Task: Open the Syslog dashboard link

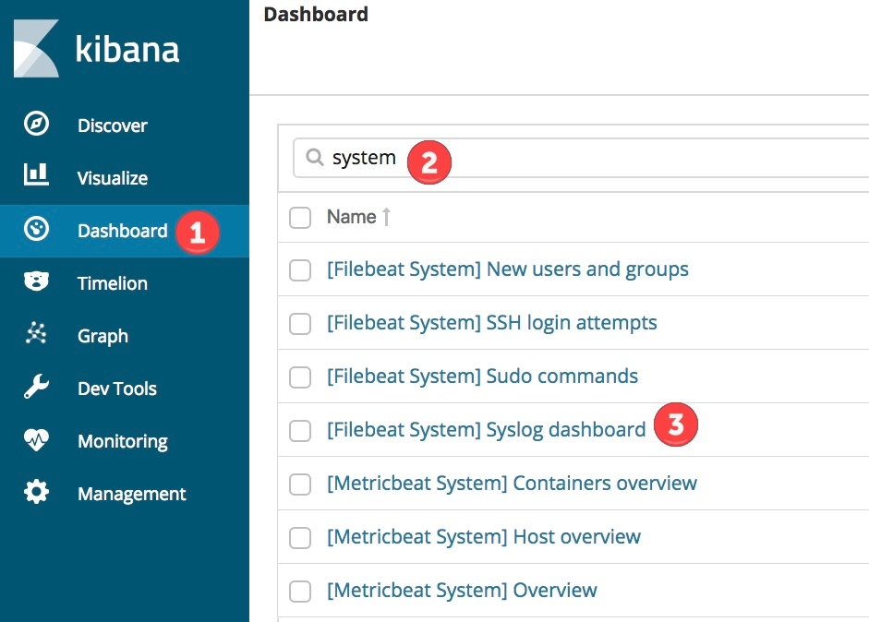Action: pos(486,430)
